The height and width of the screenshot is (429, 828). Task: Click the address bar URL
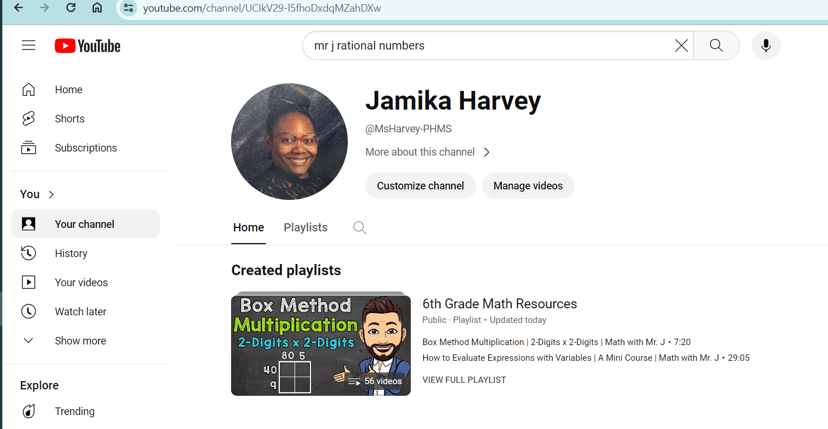(262, 9)
